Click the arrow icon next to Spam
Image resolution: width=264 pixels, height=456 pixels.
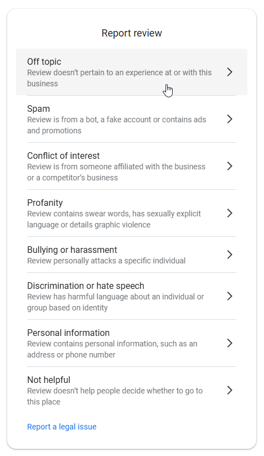coord(230,119)
